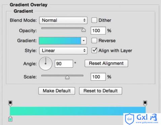
Task: Click the gradient preview swatch
Action: [x=60, y=41]
